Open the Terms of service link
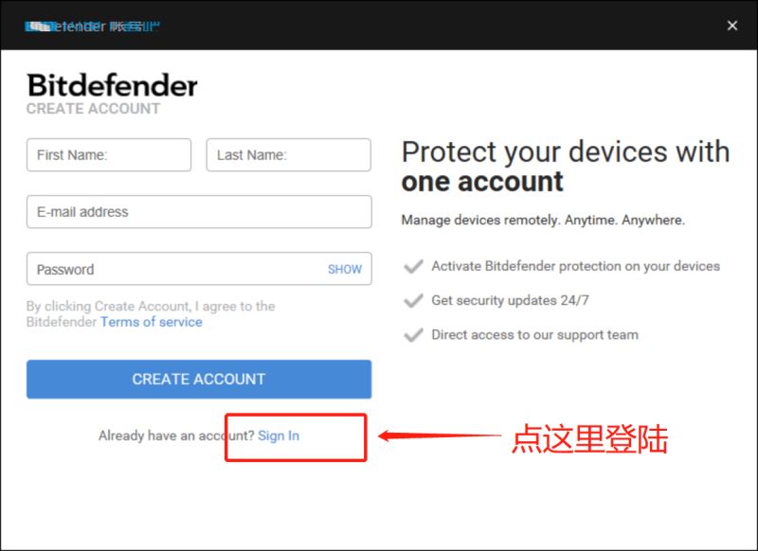The height and width of the screenshot is (551, 758). click(152, 322)
